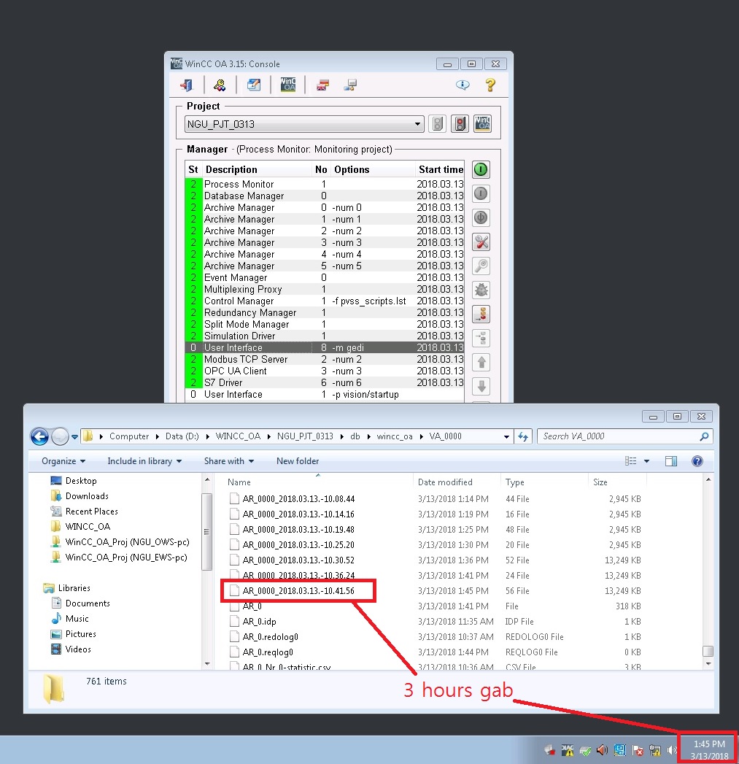The height and width of the screenshot is (764, 739).
Task: Click the insert new manager icon
Action: point(481,315)
